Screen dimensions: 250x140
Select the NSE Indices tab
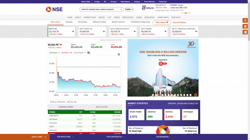[x=55, y=22]
